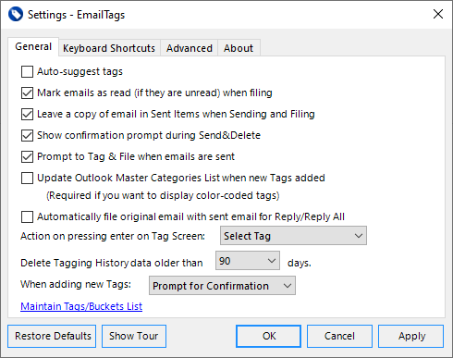Start the Show Tour button
453x358 pixels.
(134, 336)
